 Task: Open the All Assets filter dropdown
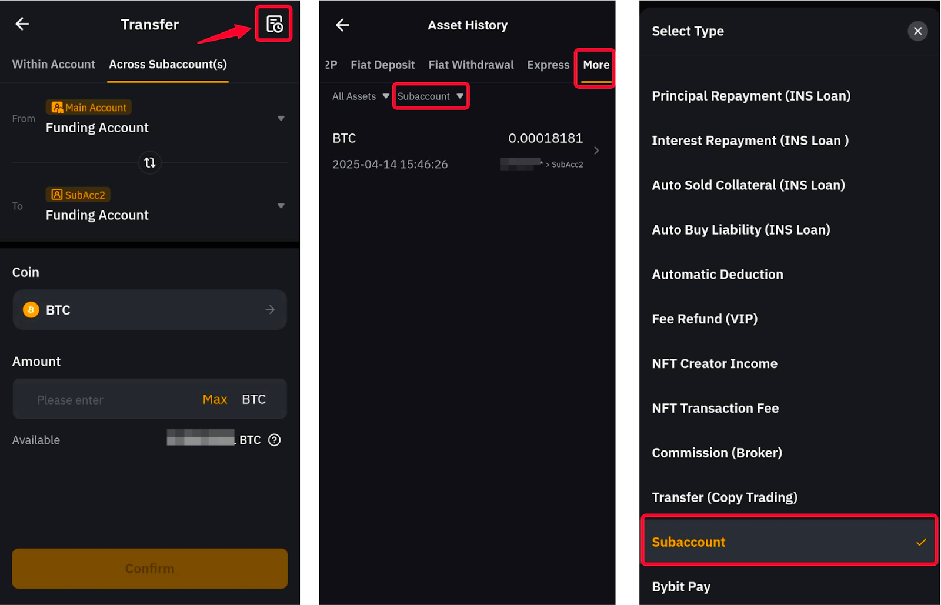coord(360,96)
